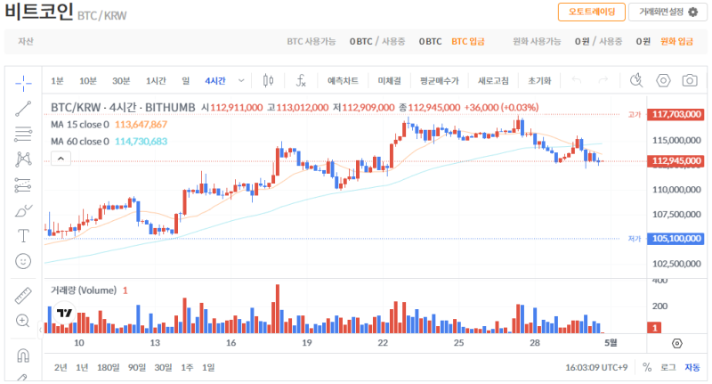712x384 pixels.
Task: Select the brush drawing tool
Action: point(23,210)
